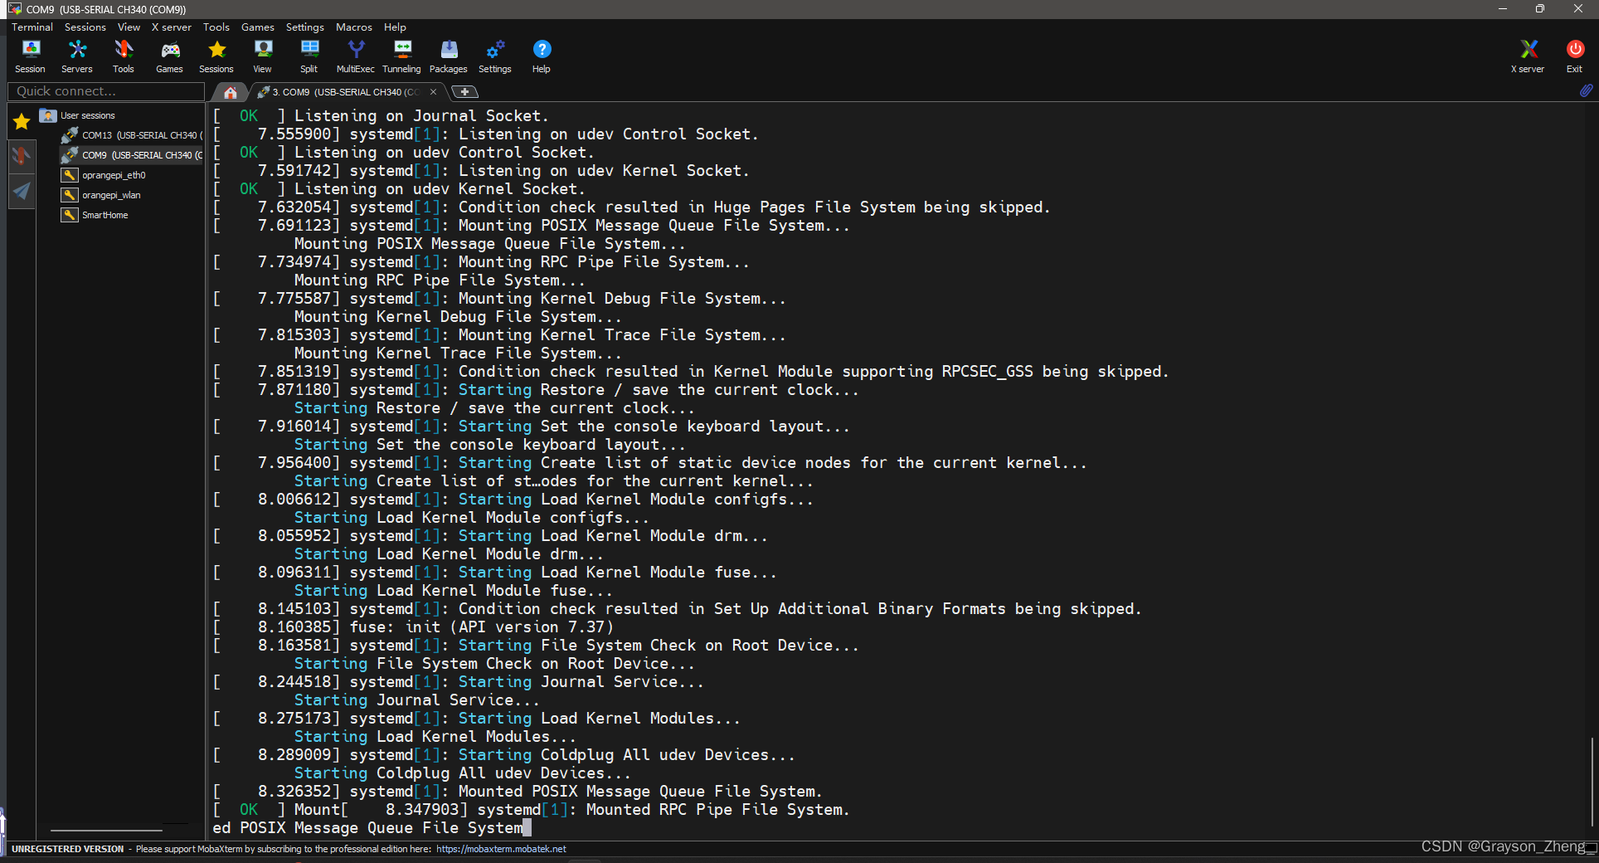Viewport: 1599px width, 863px height.
Task: Click the X server toolbar button
Action: tap(1528, 56)
